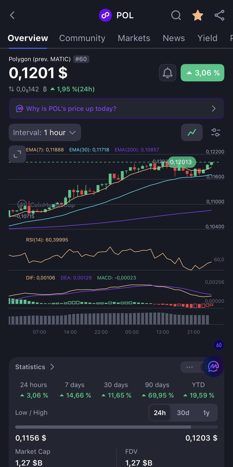This screenshot has height=467, width=233.
Task: Select the Overview tab
Action: [28, 38]
